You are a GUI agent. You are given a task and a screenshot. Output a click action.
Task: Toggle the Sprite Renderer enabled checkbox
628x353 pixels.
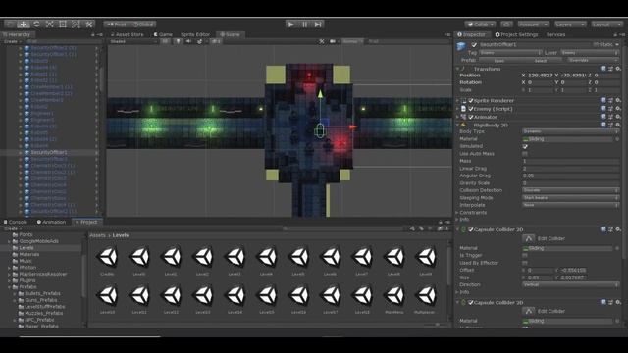pos(471,100)
